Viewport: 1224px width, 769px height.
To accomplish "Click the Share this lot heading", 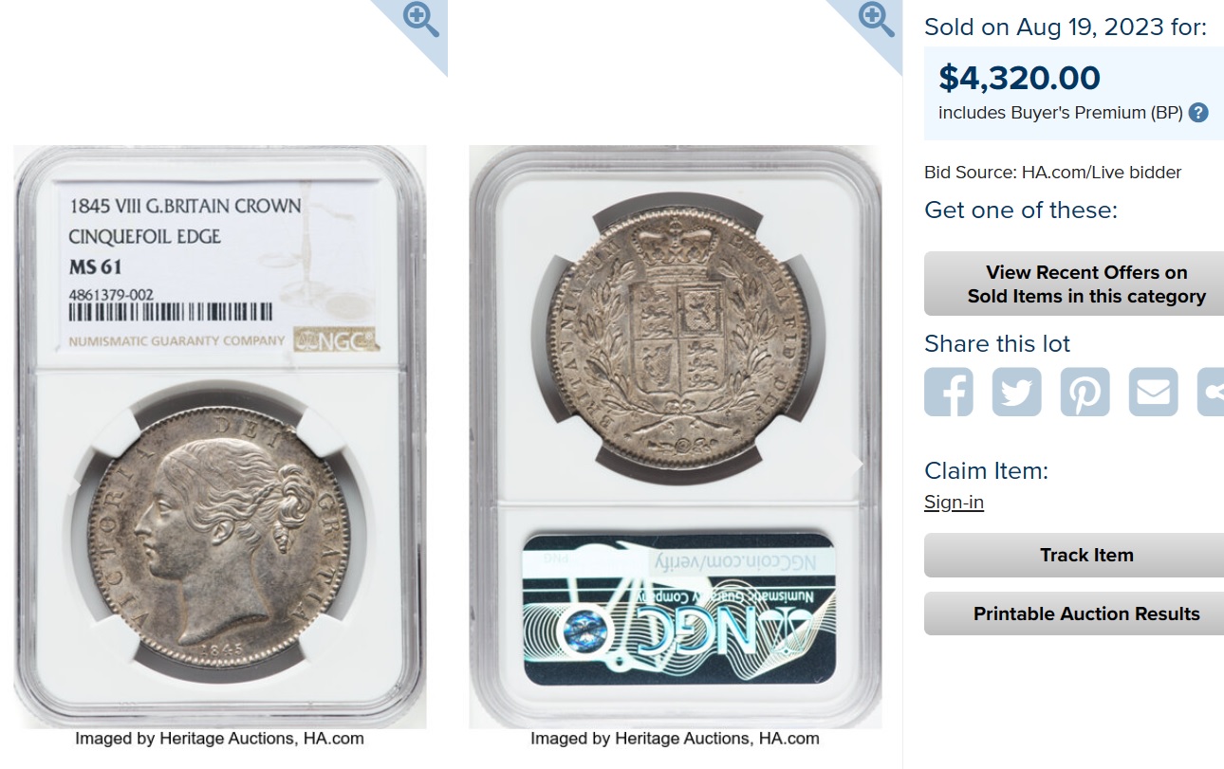I will [997, 343].
